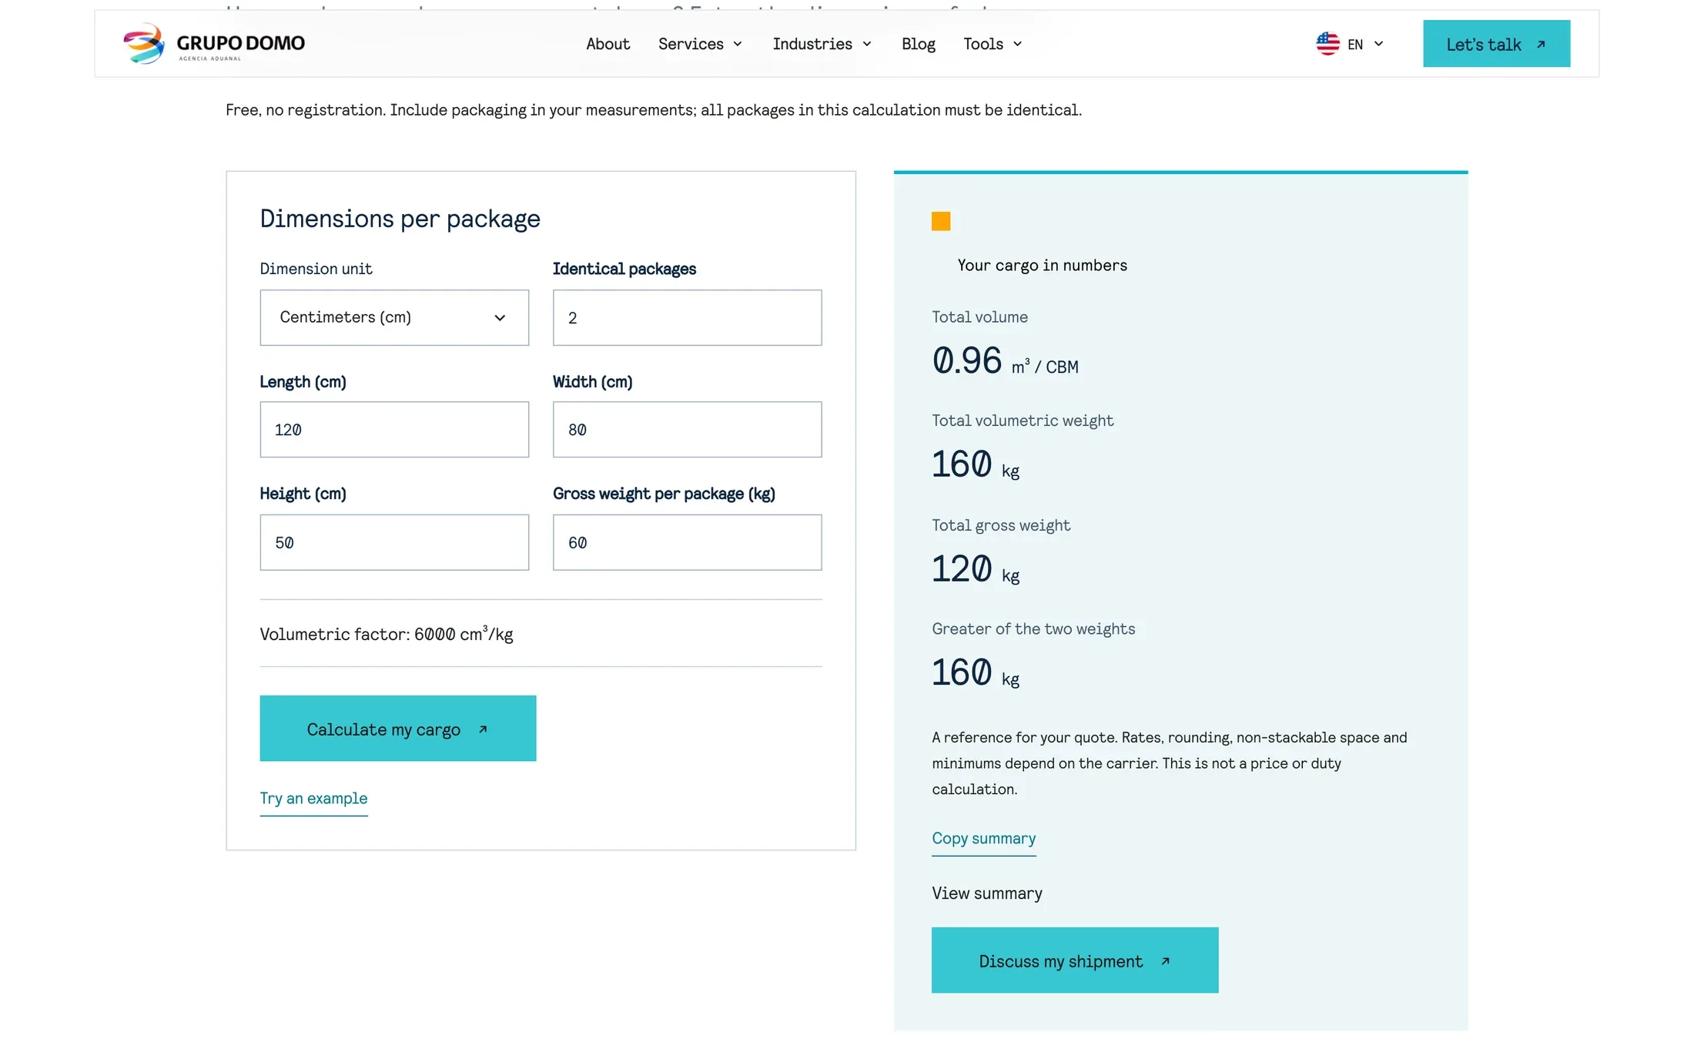Click Greater of the two weights label
This screenshot has height=1059, width=1694.
tap(1033, 628)
